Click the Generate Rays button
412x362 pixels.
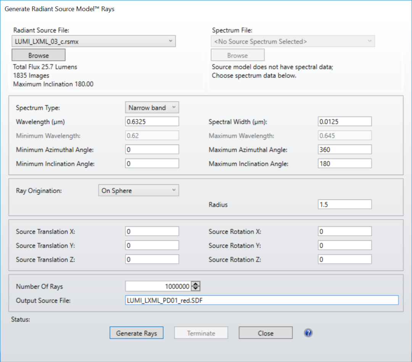point(136,333)
